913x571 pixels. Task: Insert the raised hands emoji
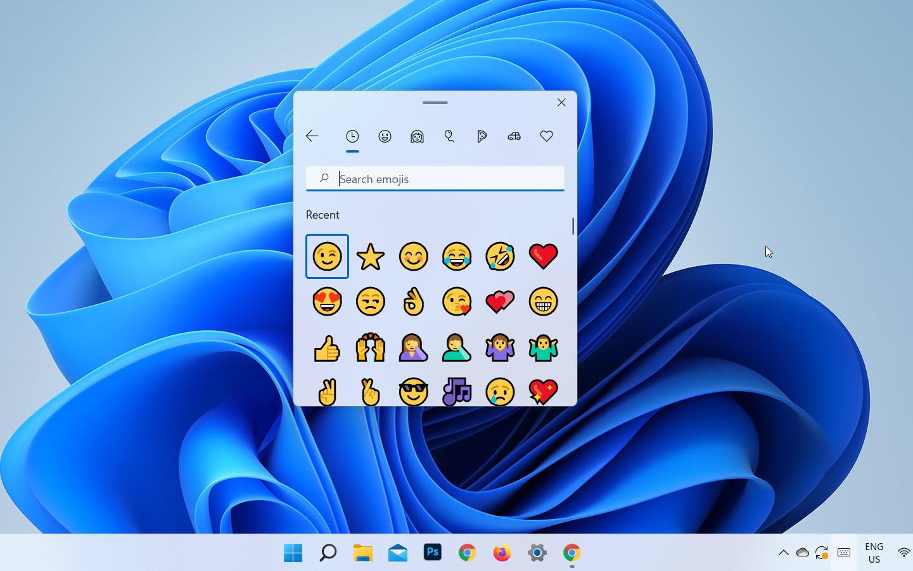tap(370, 349)
